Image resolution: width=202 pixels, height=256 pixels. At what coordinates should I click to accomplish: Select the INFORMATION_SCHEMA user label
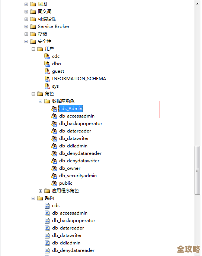(x=79, y=79)
